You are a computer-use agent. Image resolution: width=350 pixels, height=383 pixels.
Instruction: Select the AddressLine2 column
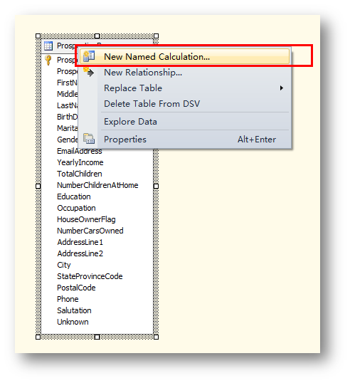click(80, 253)
